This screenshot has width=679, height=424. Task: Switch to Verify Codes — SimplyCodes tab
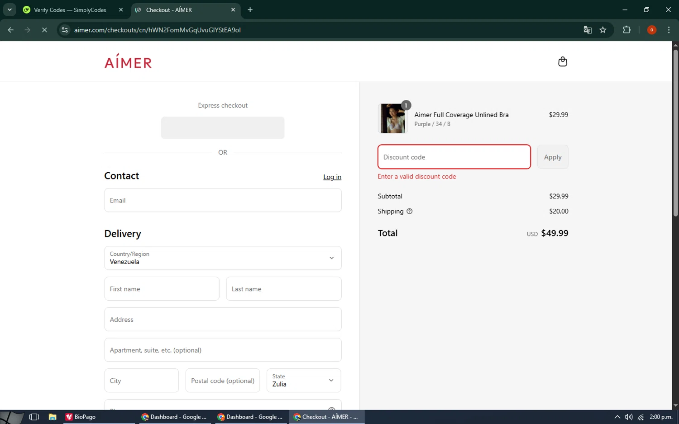pos(70,9)
